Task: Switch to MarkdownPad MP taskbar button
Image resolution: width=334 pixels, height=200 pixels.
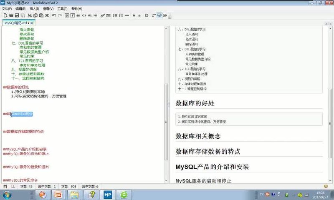Action: coord(108,195)
